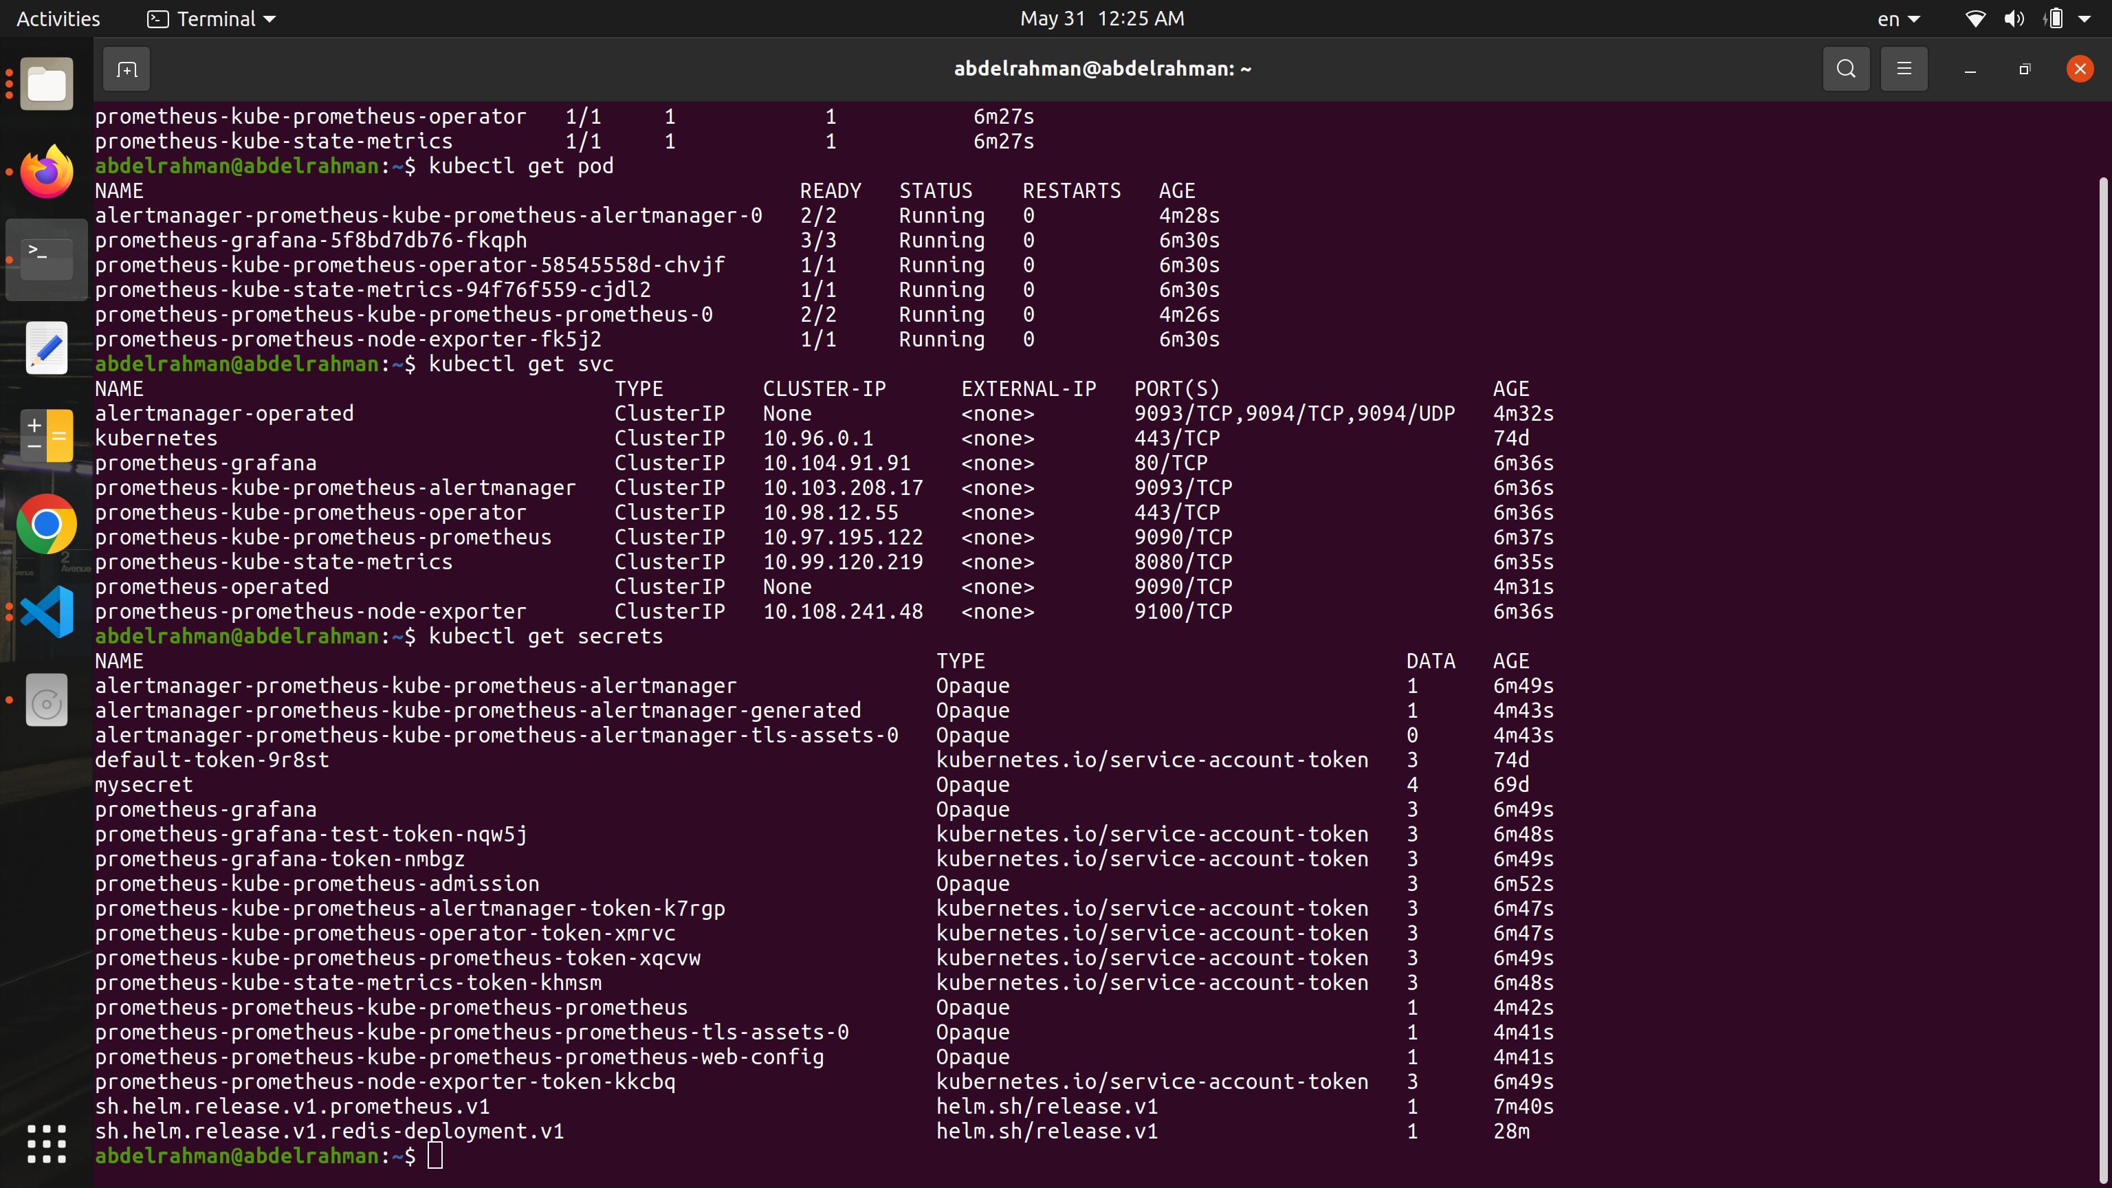2112x1188 pixels.
Task: Open the calendar via the clock
Action: (x=1101, y=18)
